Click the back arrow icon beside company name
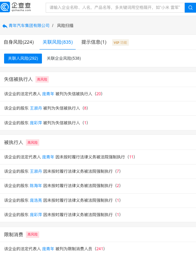Image resolution: width=196 pixels, height=255 pixels. [5, 26]
